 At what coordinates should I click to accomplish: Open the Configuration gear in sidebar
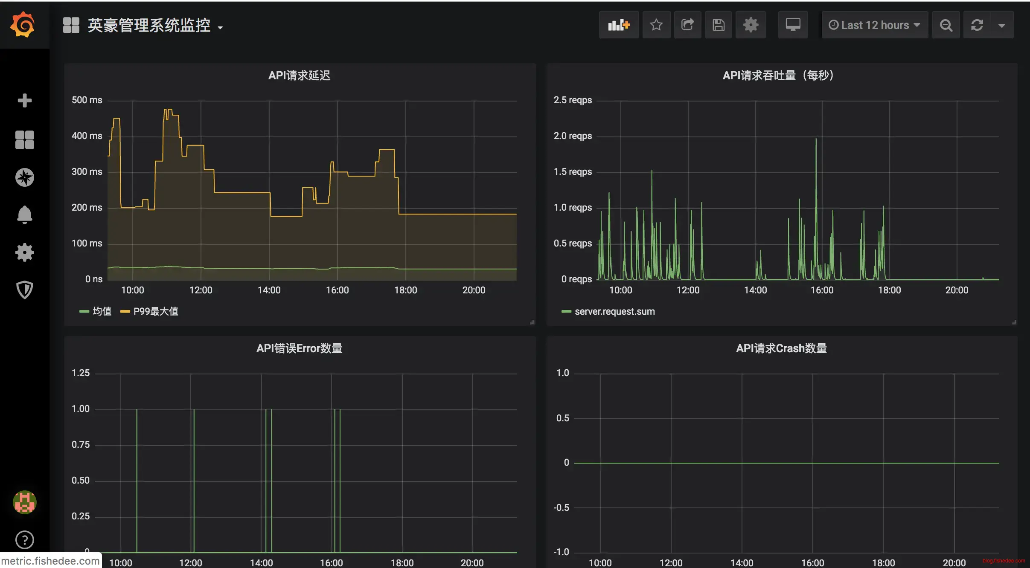pos(24,252)
